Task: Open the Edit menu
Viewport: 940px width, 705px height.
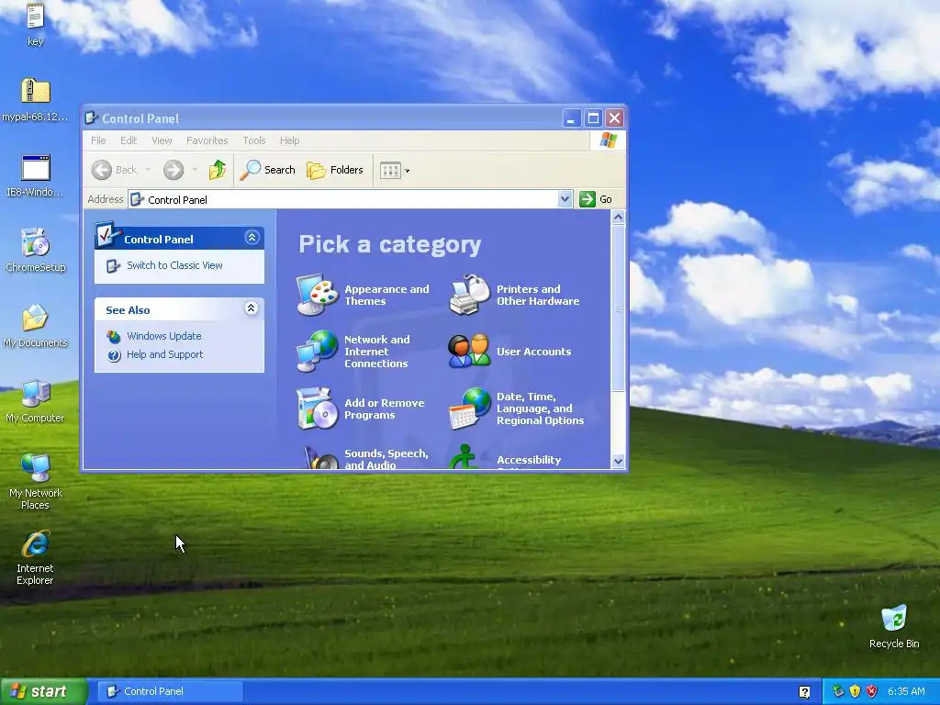Action: (x=129, y=140)
